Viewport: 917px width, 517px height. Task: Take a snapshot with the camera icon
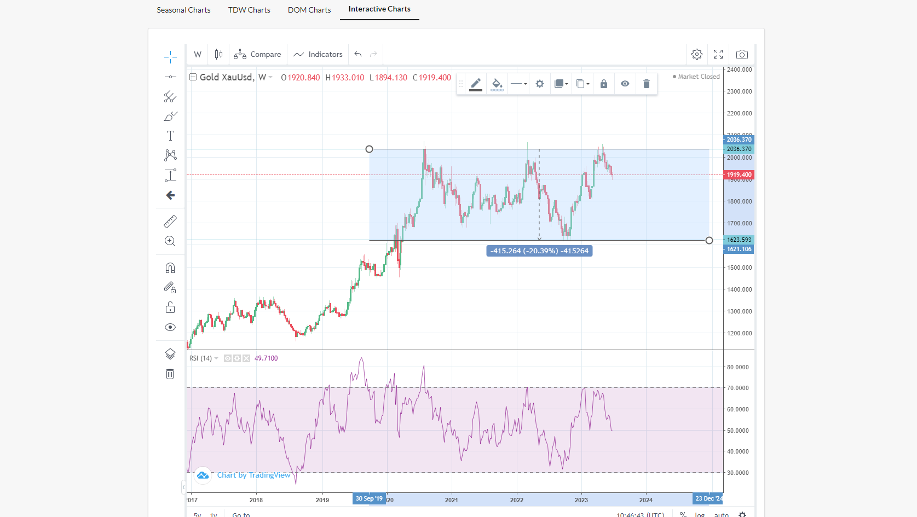tap(742, 54)
